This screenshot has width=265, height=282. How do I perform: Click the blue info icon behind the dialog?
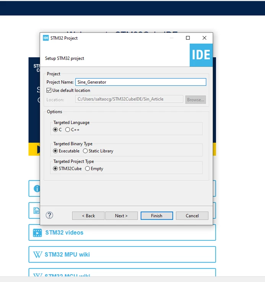coord(37,189)
